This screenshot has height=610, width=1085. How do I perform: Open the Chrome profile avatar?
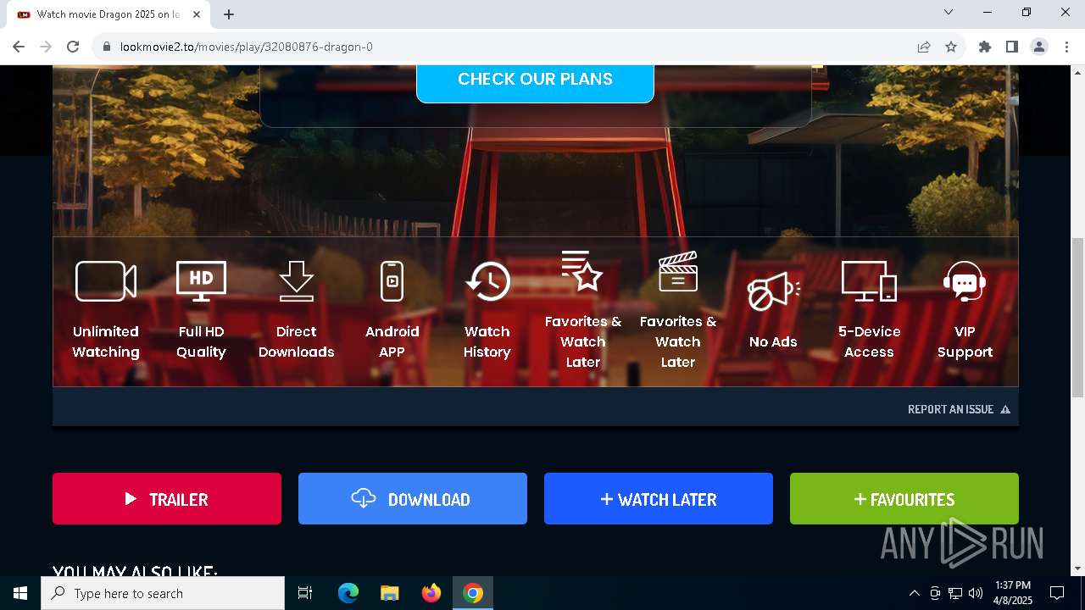pos(1039,47)
